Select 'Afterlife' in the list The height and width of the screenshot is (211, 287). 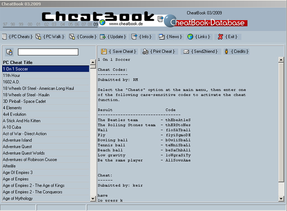[46, 166]
